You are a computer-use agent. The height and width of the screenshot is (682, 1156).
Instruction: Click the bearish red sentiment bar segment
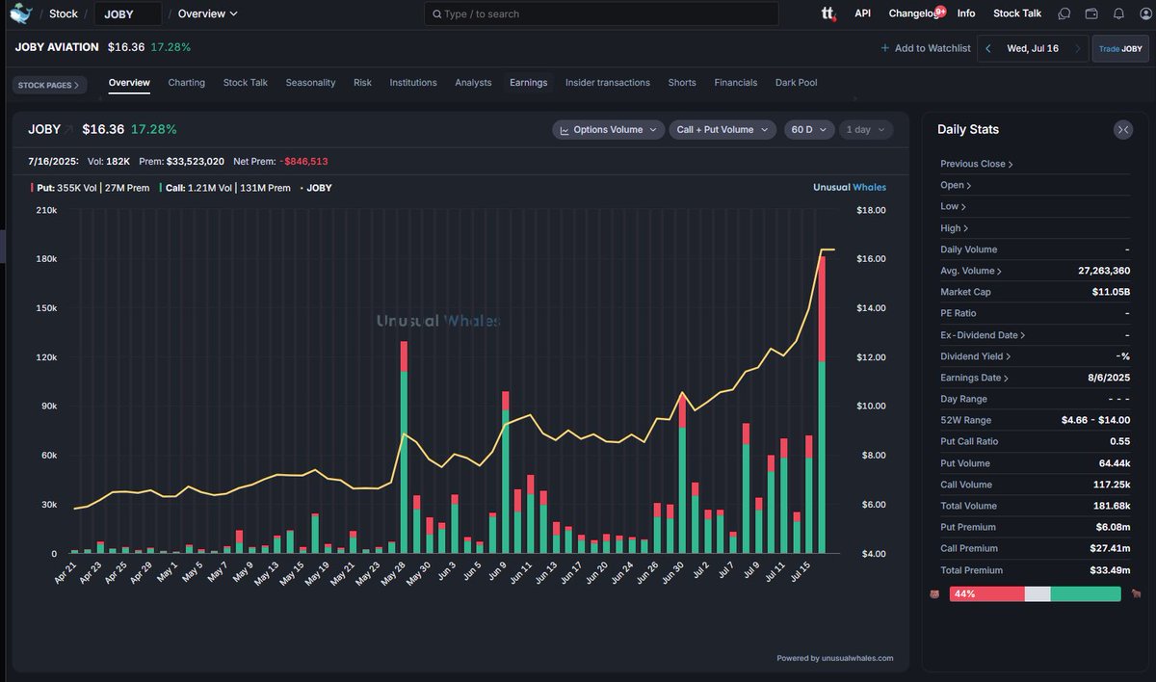[x=986, y=594]
